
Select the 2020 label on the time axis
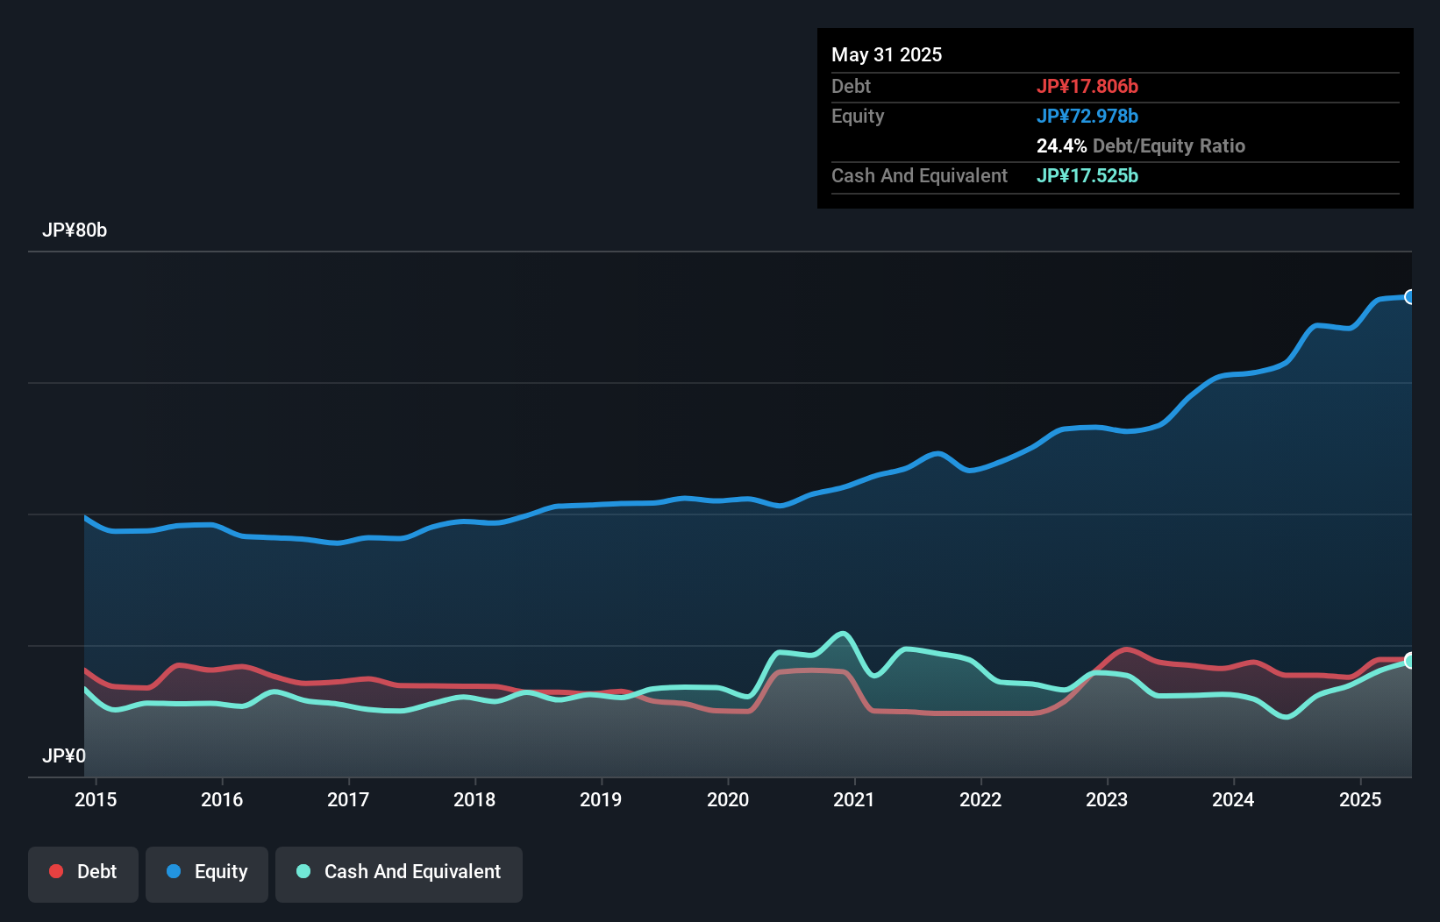730,799
